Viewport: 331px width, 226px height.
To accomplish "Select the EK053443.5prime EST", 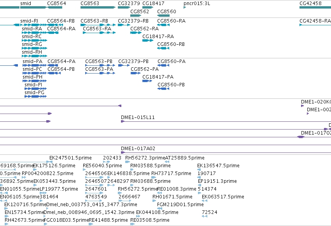I will click(54, 181).
